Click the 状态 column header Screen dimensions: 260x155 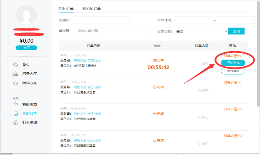pyautogui.click(x=157, y=46)
